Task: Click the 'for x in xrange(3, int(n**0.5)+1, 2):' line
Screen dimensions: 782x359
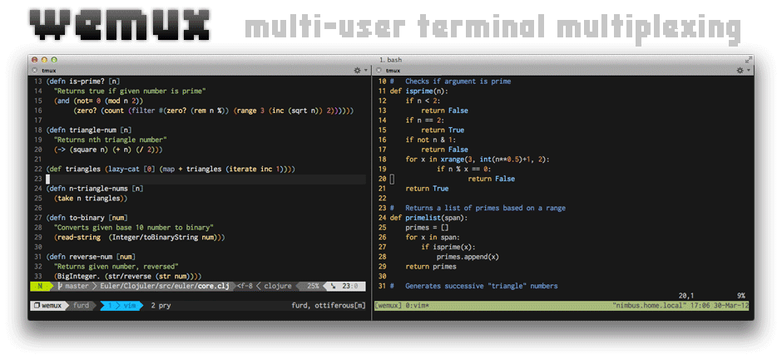Action: pyautogui.click(x=478, y=160)
